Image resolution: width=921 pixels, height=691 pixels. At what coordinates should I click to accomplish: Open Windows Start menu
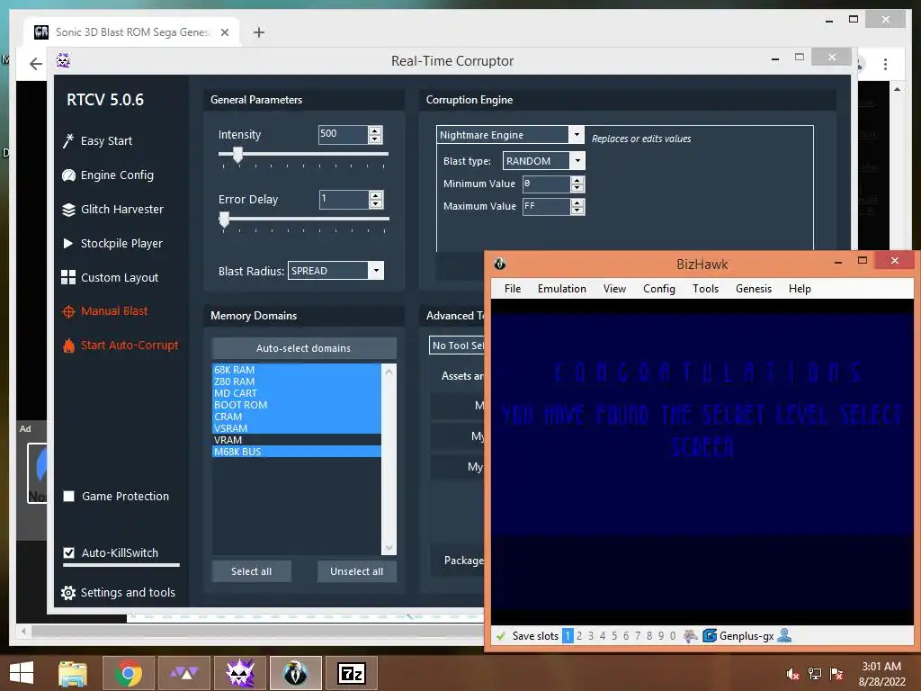(x=22, y=673)
